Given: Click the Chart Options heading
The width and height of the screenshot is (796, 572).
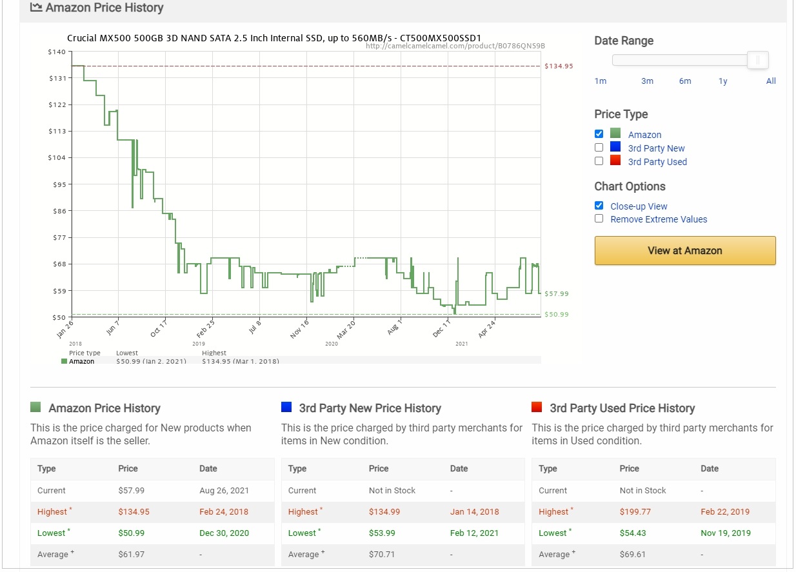Looking at the screenshot, I should (630, 186).
